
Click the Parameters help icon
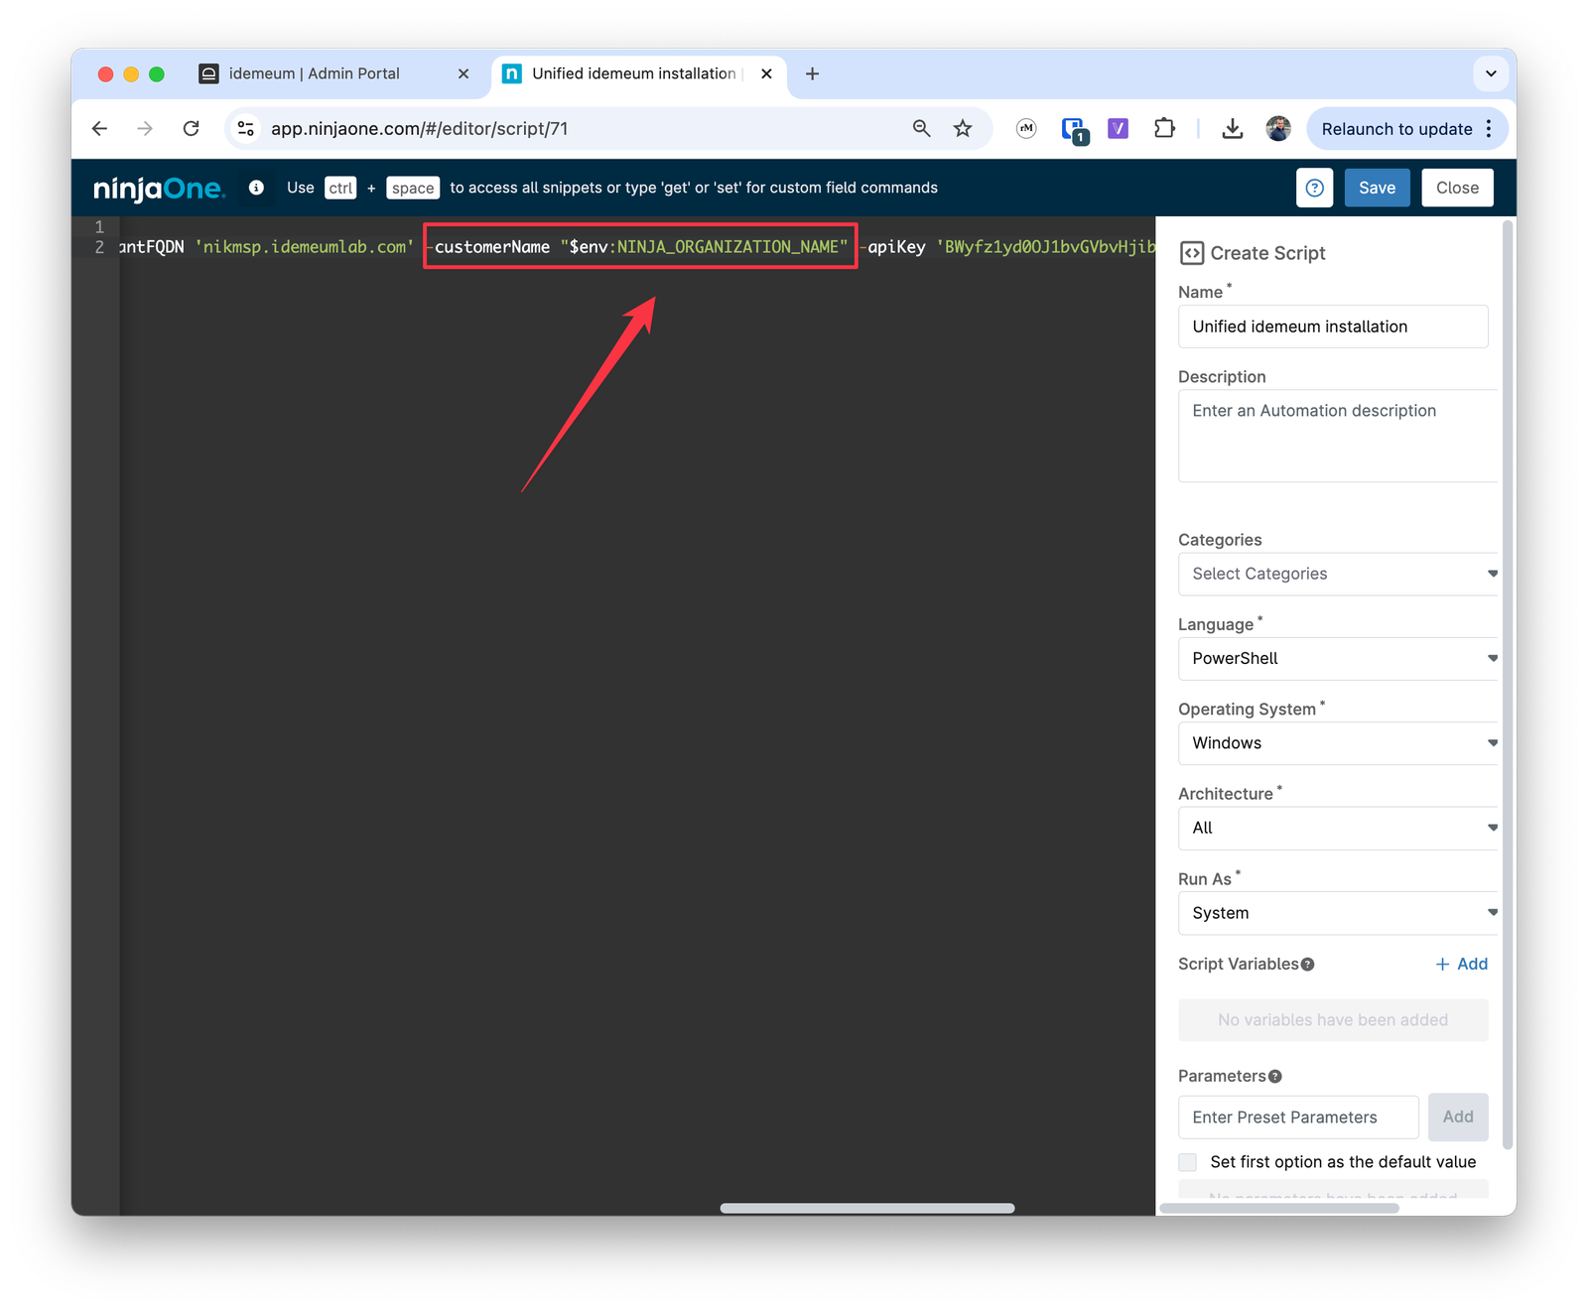1275,1076
